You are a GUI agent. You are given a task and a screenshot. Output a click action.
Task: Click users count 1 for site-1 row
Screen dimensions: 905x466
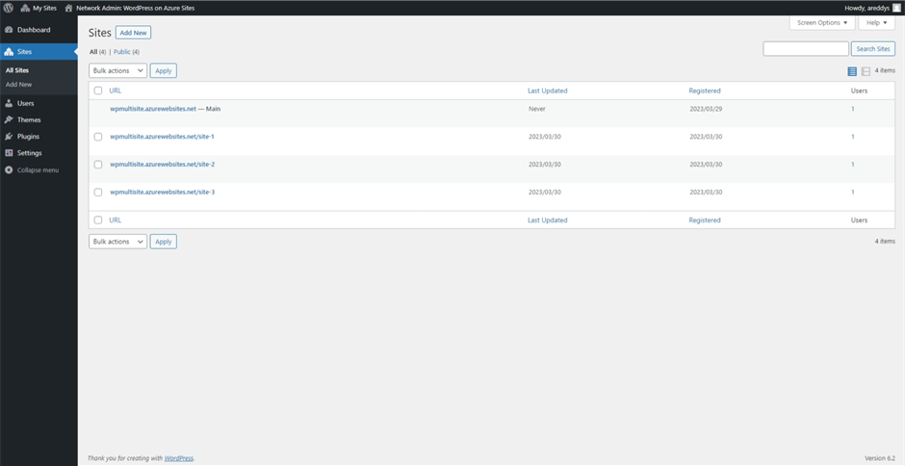coord(852,137)
